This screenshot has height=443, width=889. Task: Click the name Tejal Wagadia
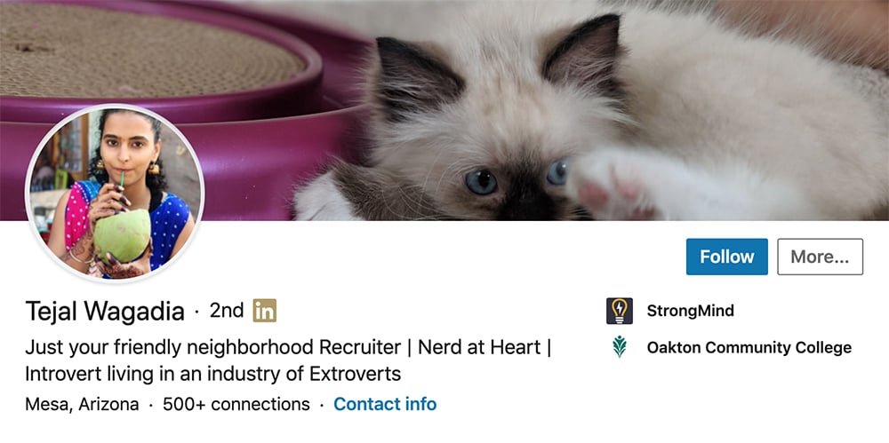(105, 312)
